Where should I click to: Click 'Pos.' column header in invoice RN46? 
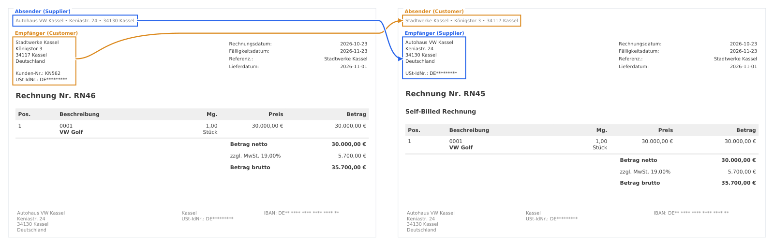click(x=24, y=115)
